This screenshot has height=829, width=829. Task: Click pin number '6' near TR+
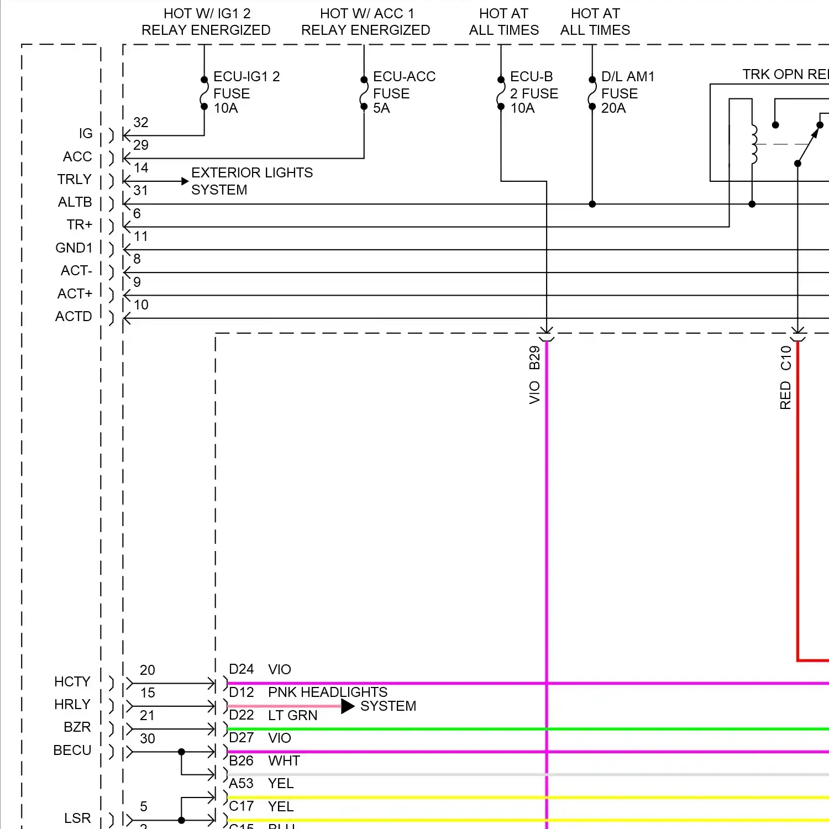137,213
